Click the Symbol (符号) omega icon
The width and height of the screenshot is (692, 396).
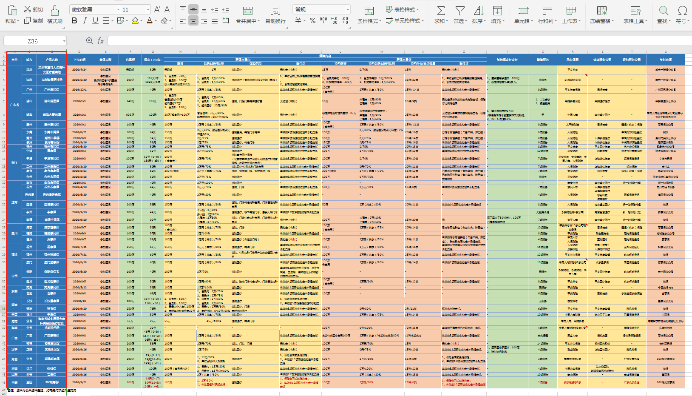(682, 11)
